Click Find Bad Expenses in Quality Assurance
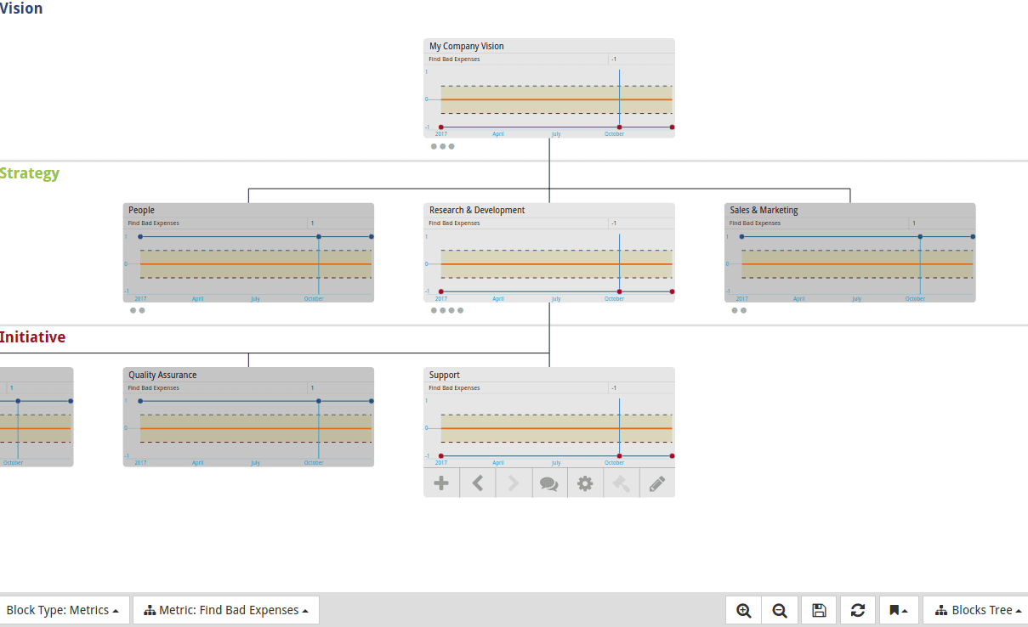This screenshot has height=627, width=1028. [x=154, y=388]
